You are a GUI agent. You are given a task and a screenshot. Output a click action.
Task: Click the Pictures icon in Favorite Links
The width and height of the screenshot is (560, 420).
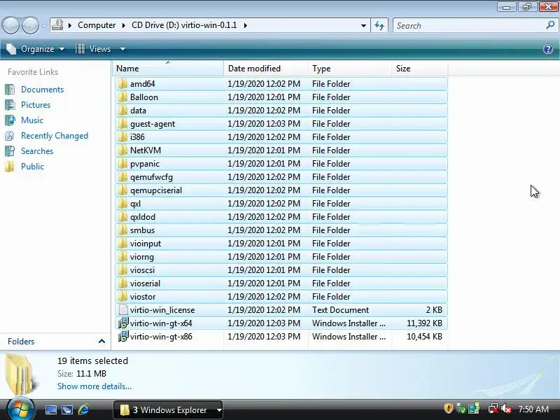(10, 104)
